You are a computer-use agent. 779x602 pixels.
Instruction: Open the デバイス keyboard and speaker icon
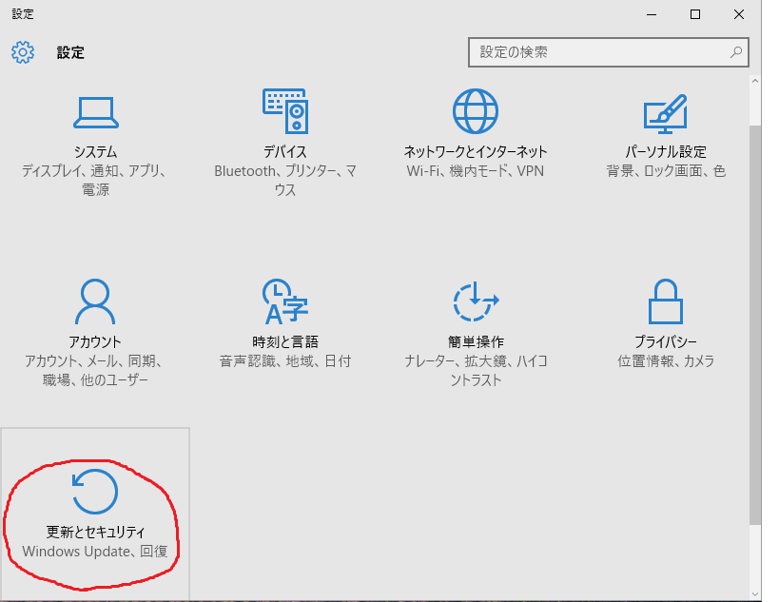click(285, 111)
